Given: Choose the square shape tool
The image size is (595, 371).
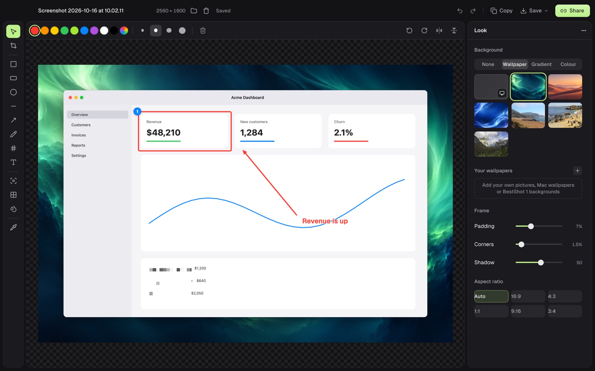Looking at the screenshot, I should coord(13,64).
